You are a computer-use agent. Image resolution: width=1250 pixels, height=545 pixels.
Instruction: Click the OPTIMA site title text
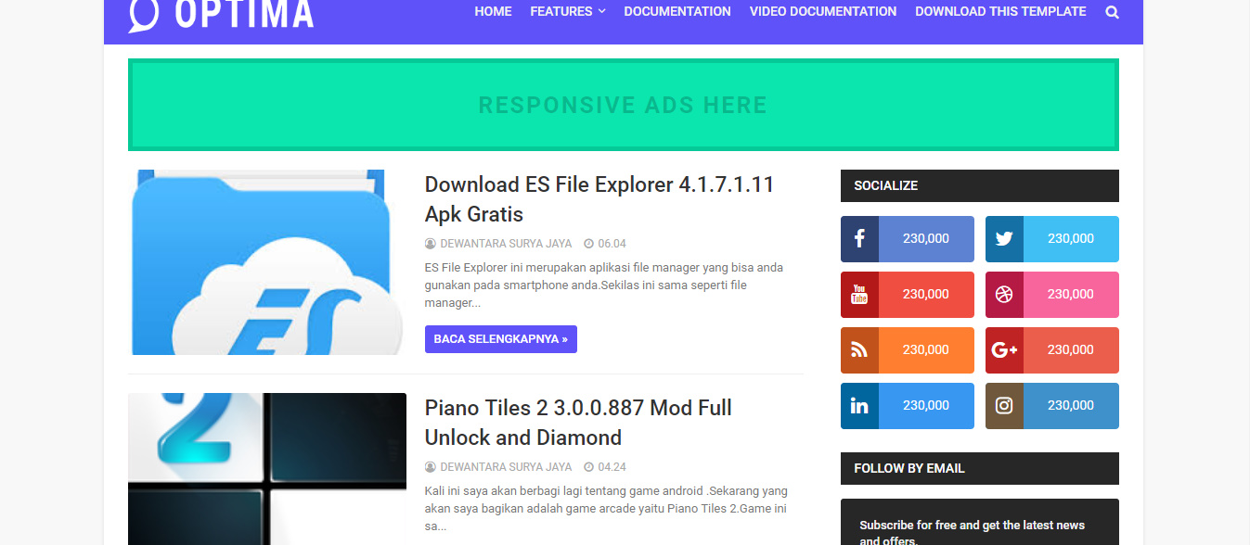coord(244,14)
